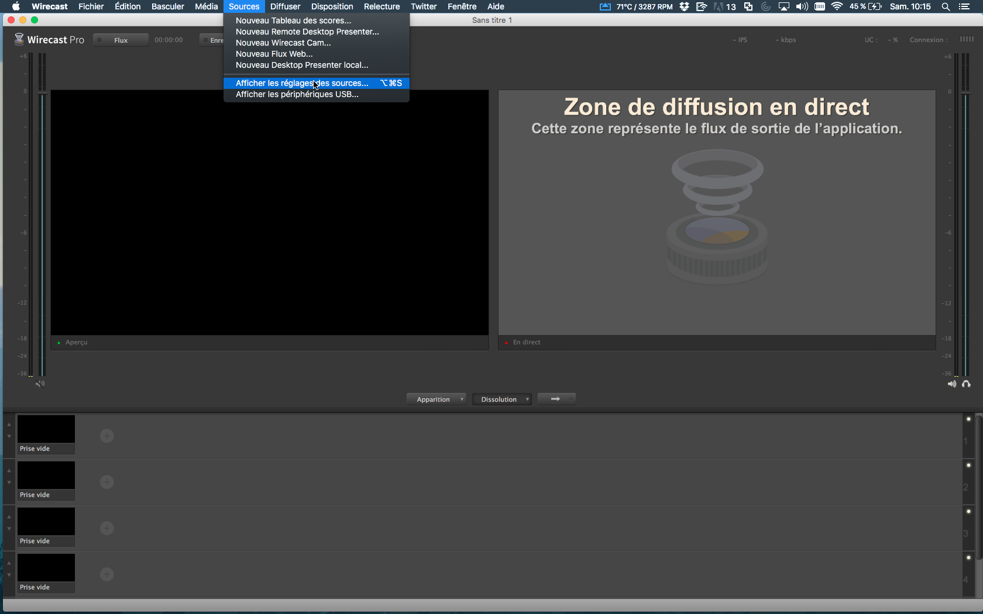Add a shot to layer 1
Viewport: 983px width, 614px height.
pyautogui.click(x=106, y=436)
